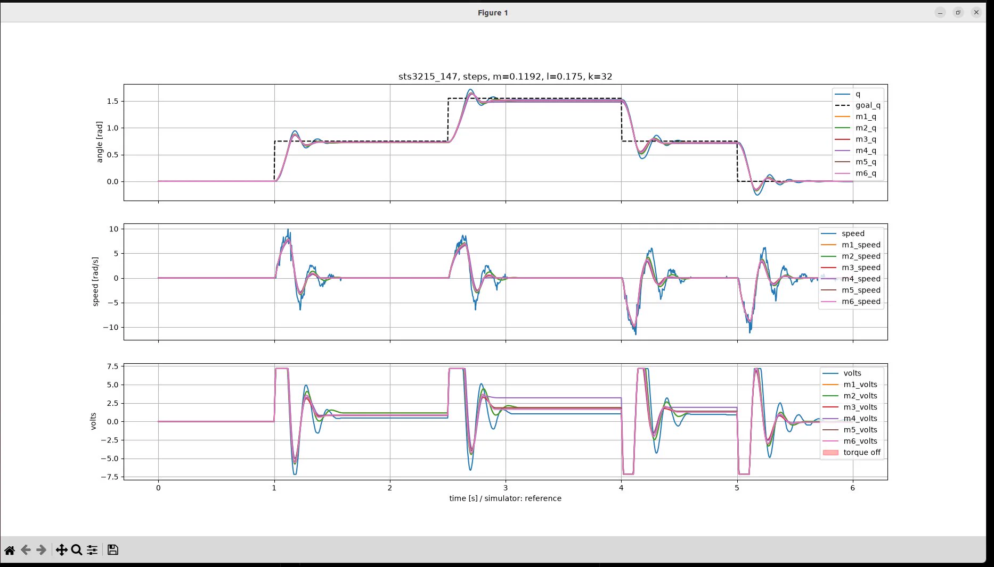
Task: Click the 'speed [rad/s]' y-axis label
Action: [x=95, y=281]
